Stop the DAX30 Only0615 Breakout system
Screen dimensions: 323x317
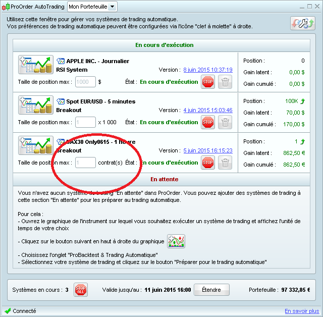[x=208, y=163]
